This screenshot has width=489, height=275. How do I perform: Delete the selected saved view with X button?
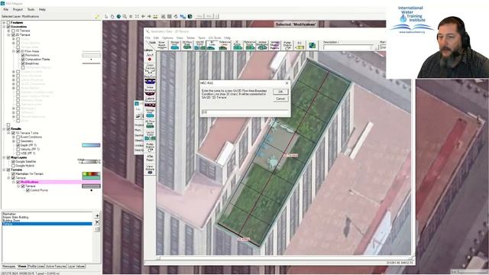coord(97,222)
